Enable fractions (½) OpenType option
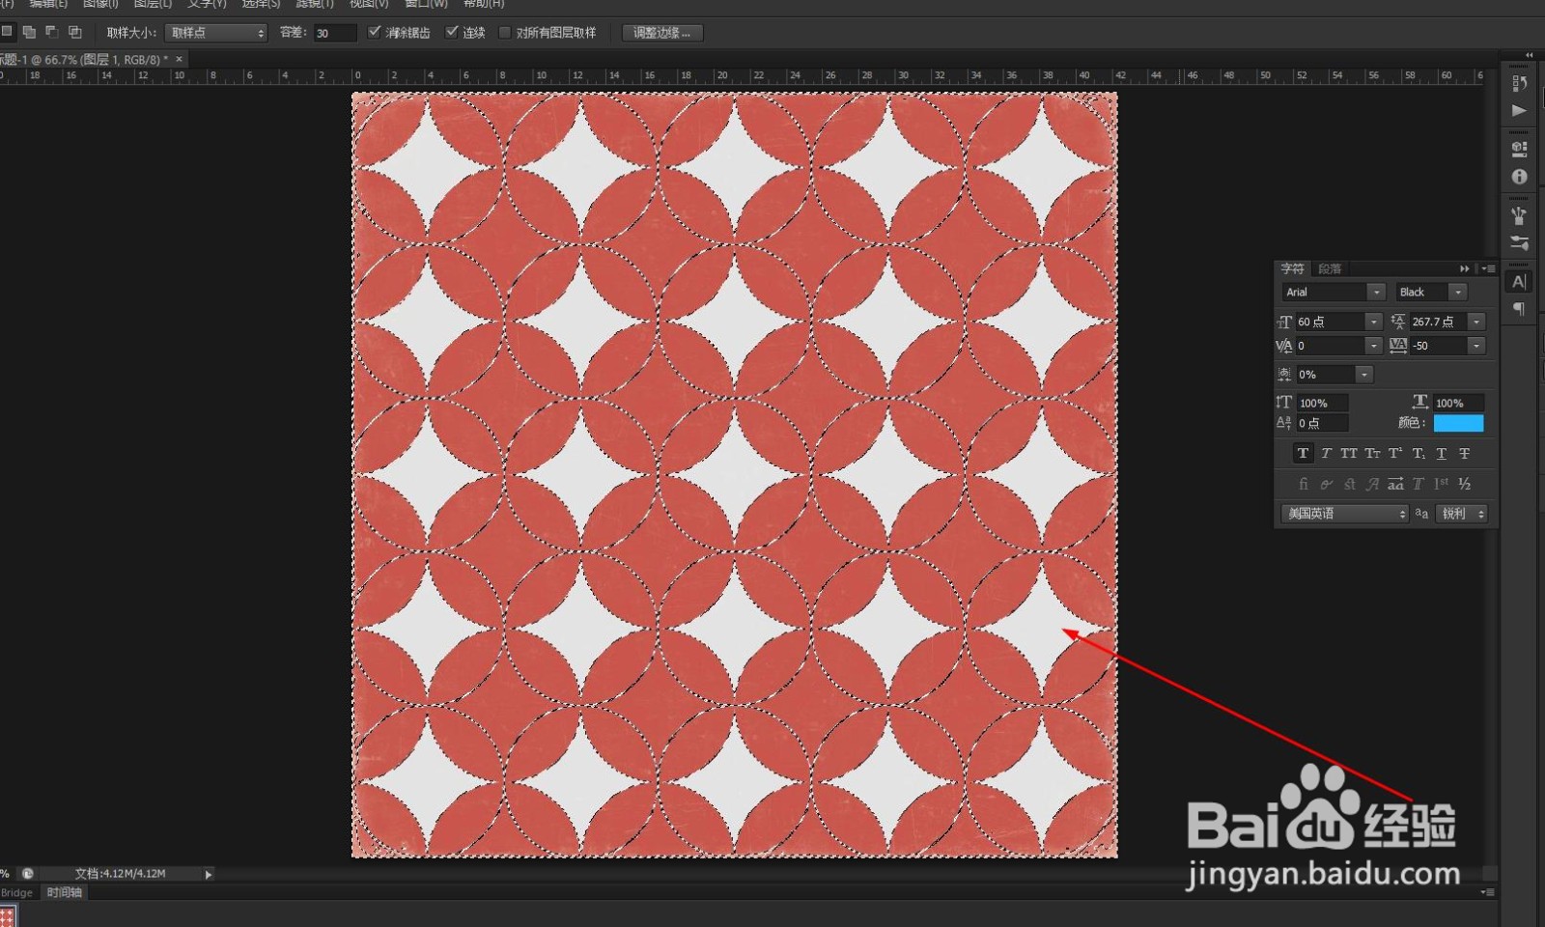1545x927 pixels. click(x=1465, y=484)
